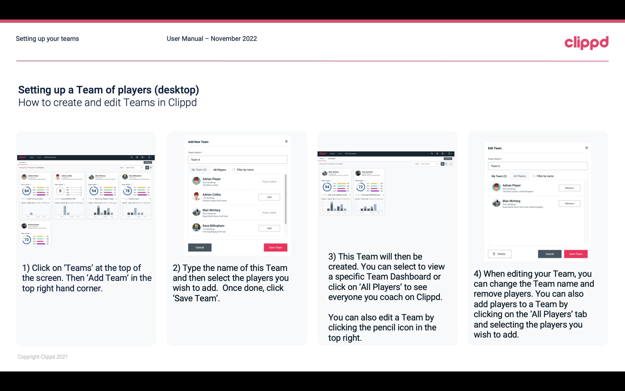Click the Add button next to Adrian Coliba
Viewport: 625px width, 391px height.
[x=269, y=197]
